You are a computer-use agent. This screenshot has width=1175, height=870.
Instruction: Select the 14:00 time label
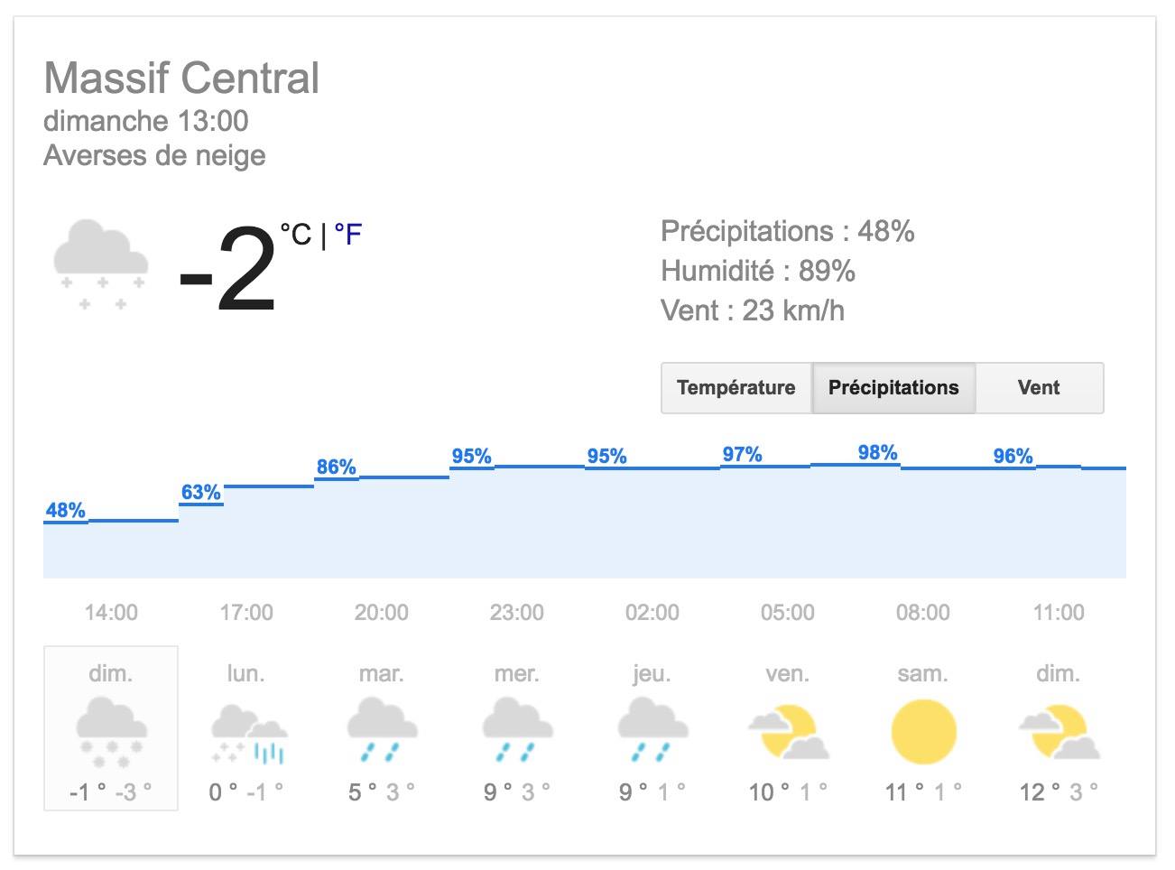pos(111,613)
